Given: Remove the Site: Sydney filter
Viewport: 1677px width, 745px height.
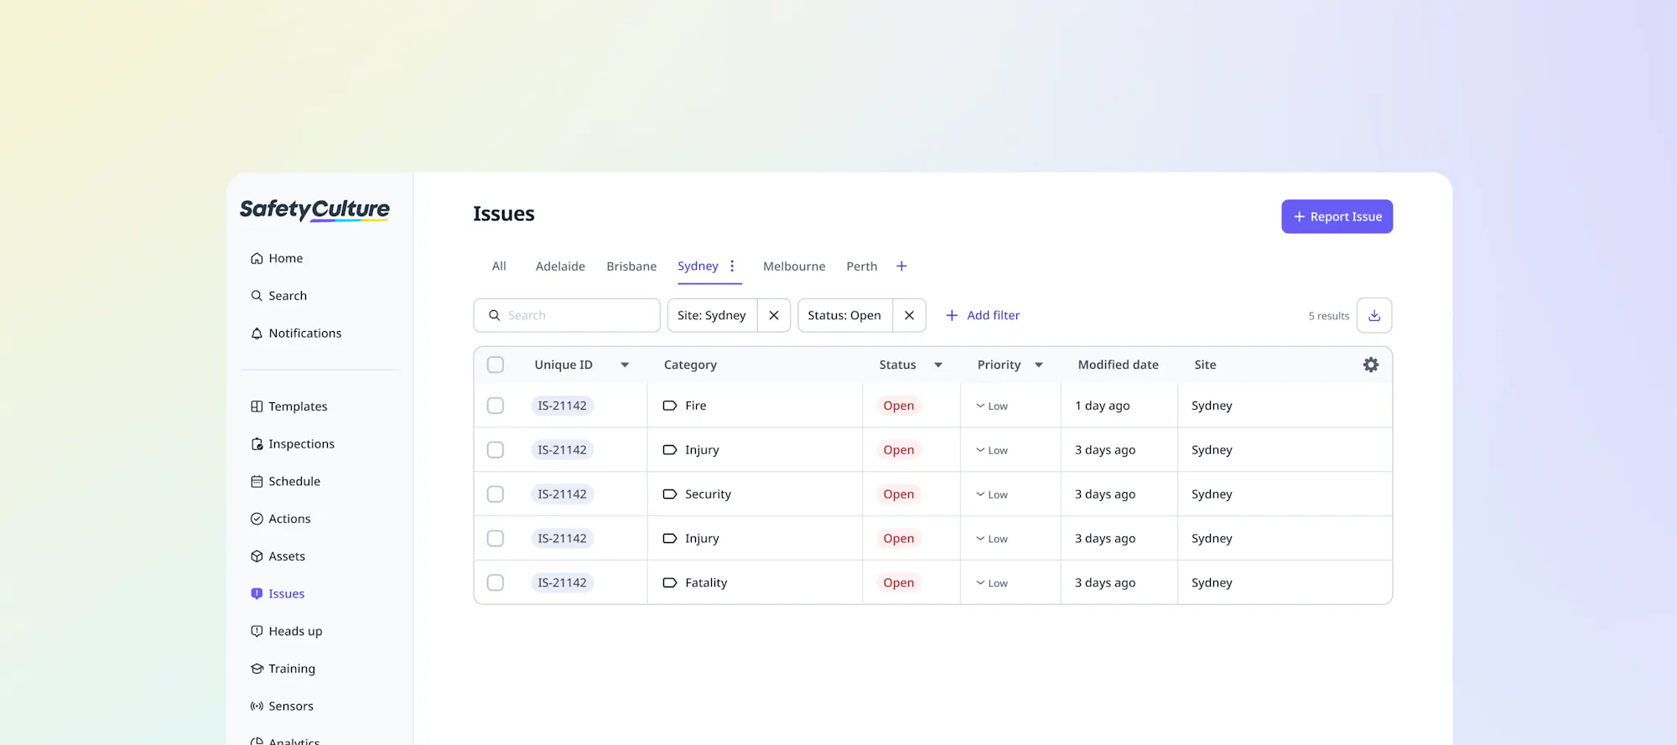Looking at the screenshot, I should click(x=774, y=316).
